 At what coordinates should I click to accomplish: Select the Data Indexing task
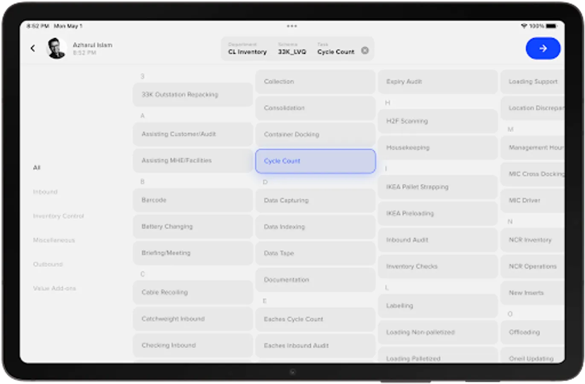(x=315, y=227)
